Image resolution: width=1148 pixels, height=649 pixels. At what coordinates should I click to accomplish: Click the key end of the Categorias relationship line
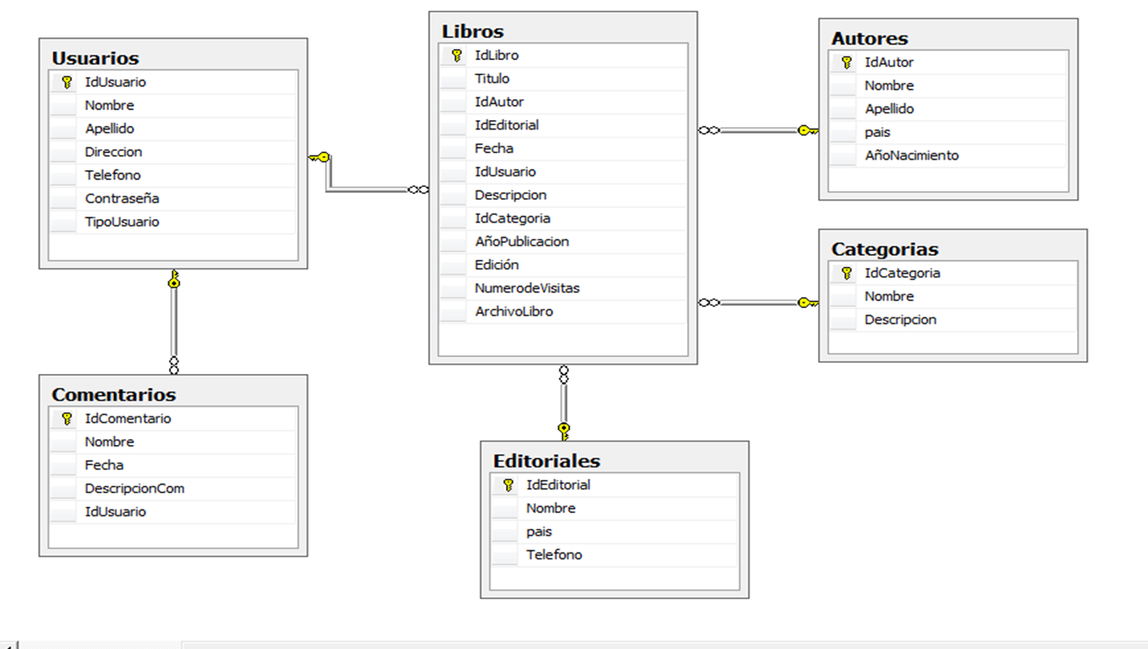pos(806,301)
